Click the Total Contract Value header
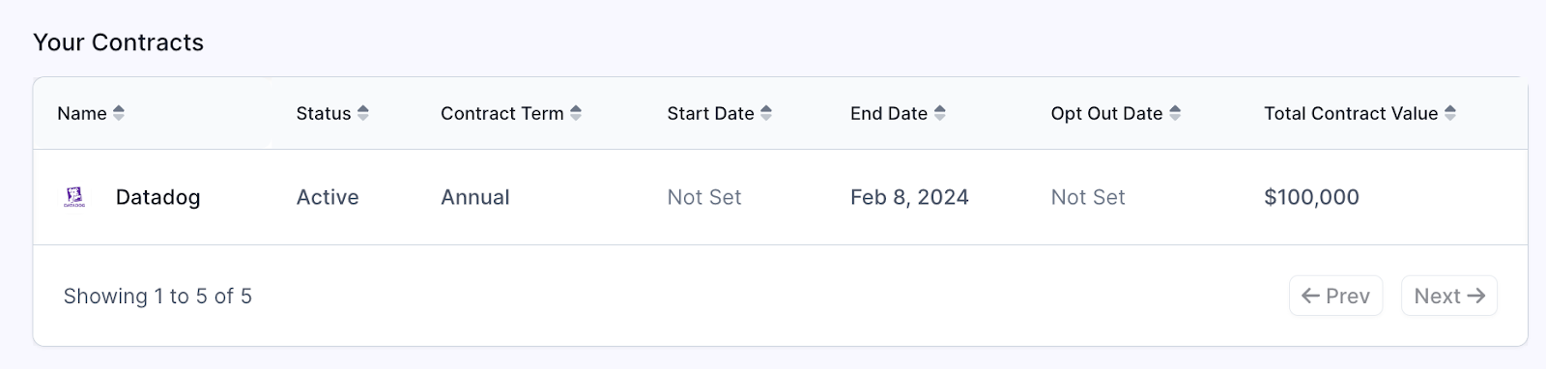Viewport: 1546px width, 369px height. click(x=1351, y=113)
